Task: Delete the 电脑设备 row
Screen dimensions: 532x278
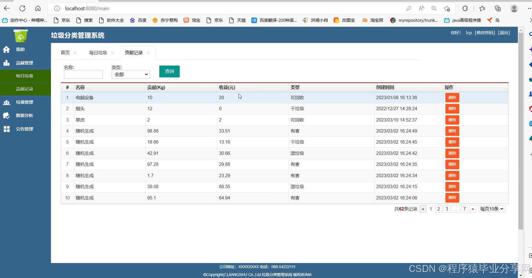Action: (452, 98)
